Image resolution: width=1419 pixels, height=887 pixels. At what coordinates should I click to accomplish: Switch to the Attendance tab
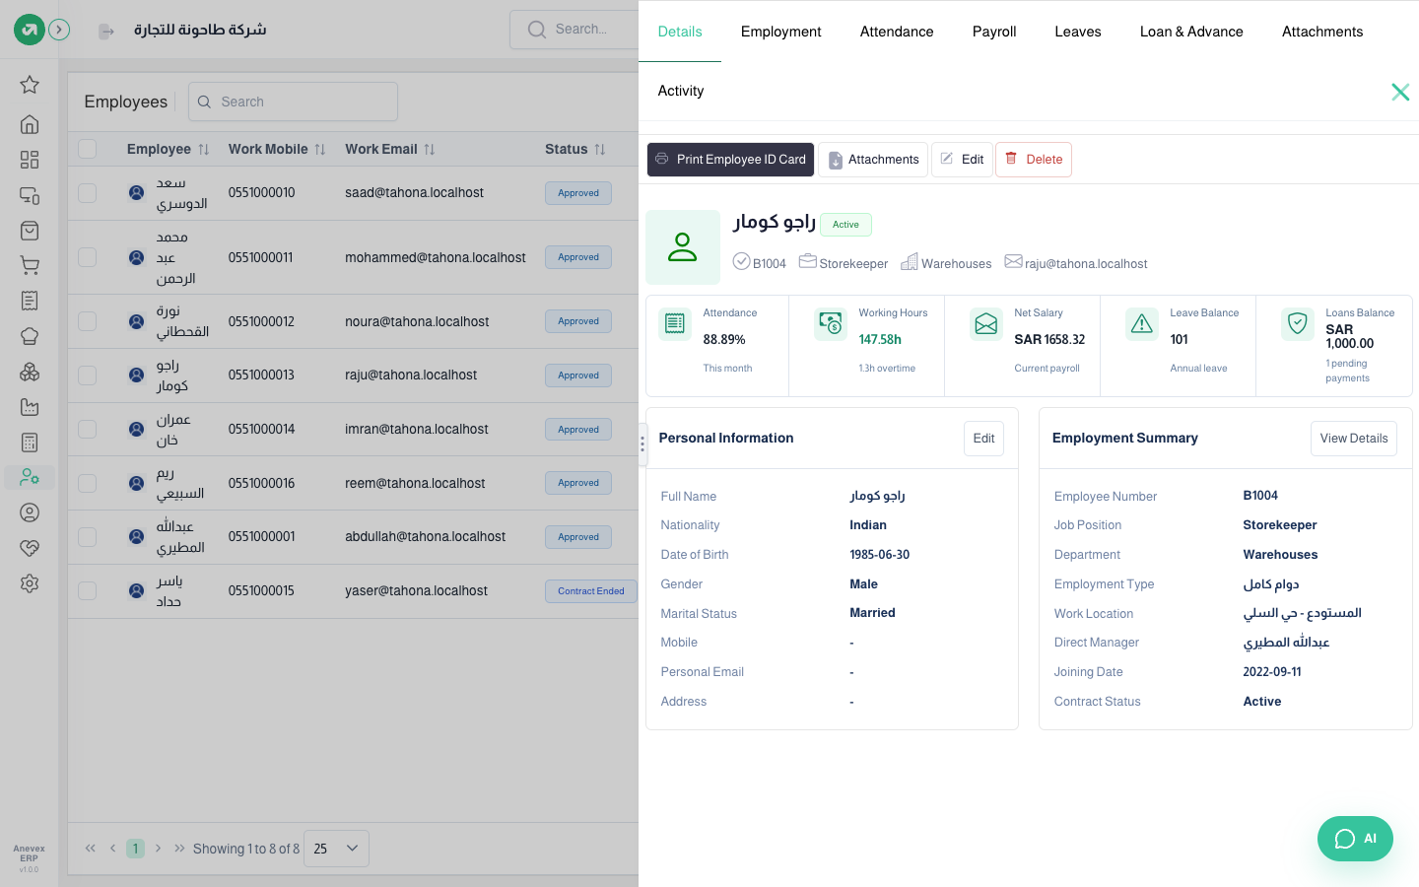pyautogui.click(x=897, y=32)
